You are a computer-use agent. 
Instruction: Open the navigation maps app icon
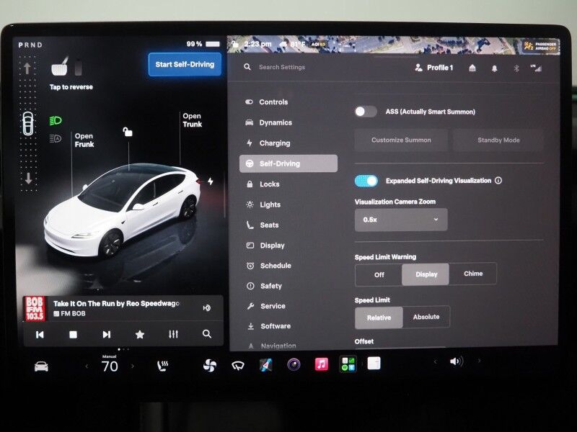pyautogui.click(x=265, y=365)
